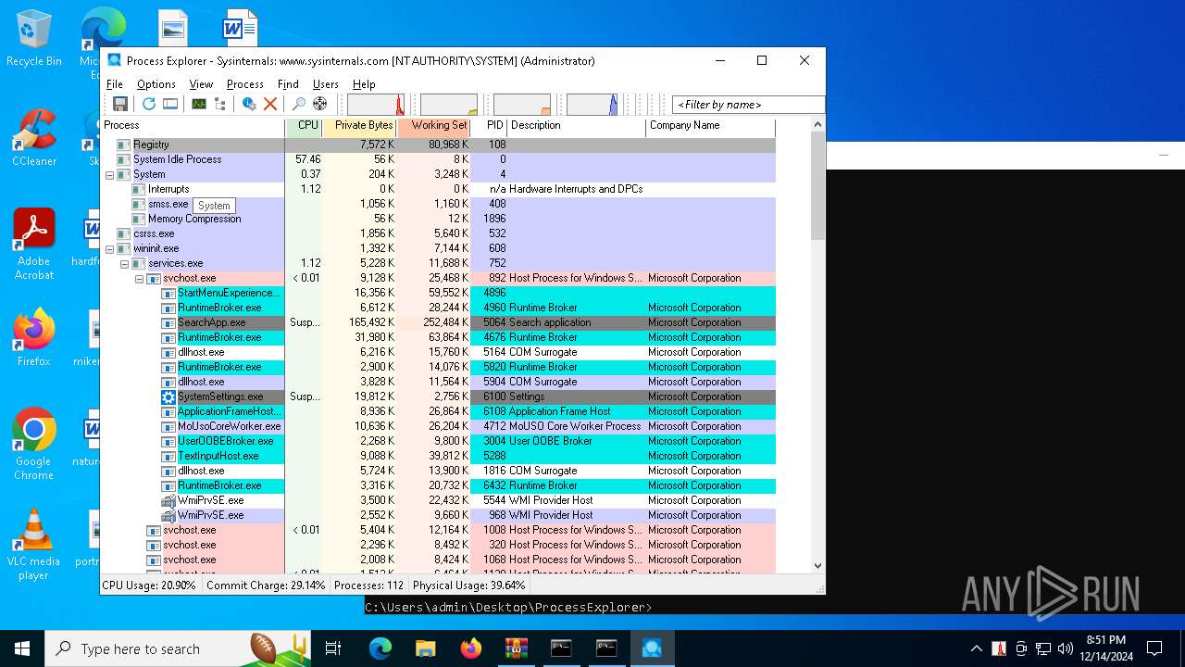Click the crosshair Find Window's Process icon
1185x667 pixels.
pyautogui.click(x=319, y=104)
